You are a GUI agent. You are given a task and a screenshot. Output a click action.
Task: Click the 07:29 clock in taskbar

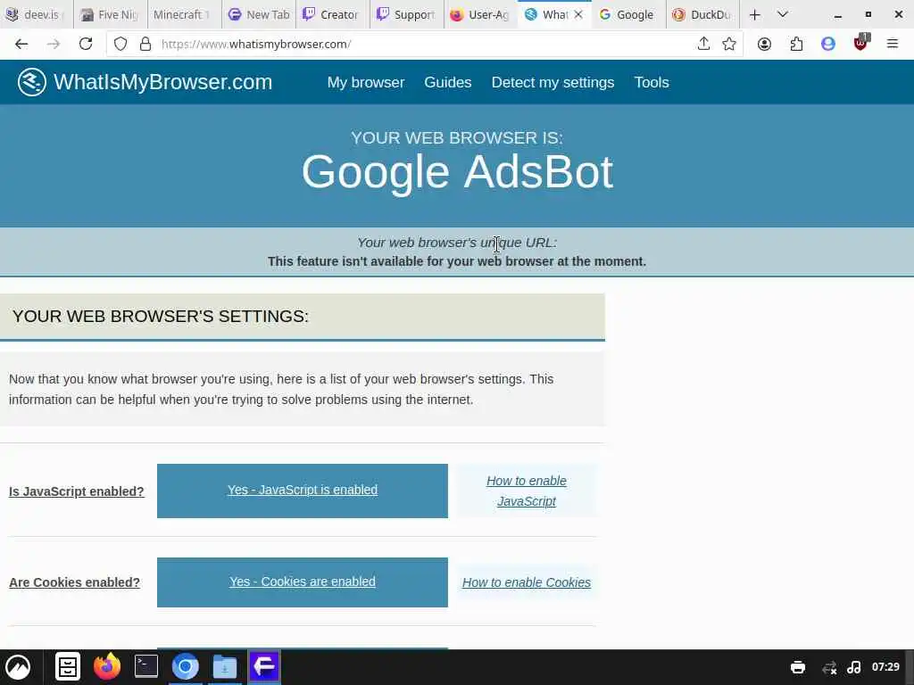point(885,667)
